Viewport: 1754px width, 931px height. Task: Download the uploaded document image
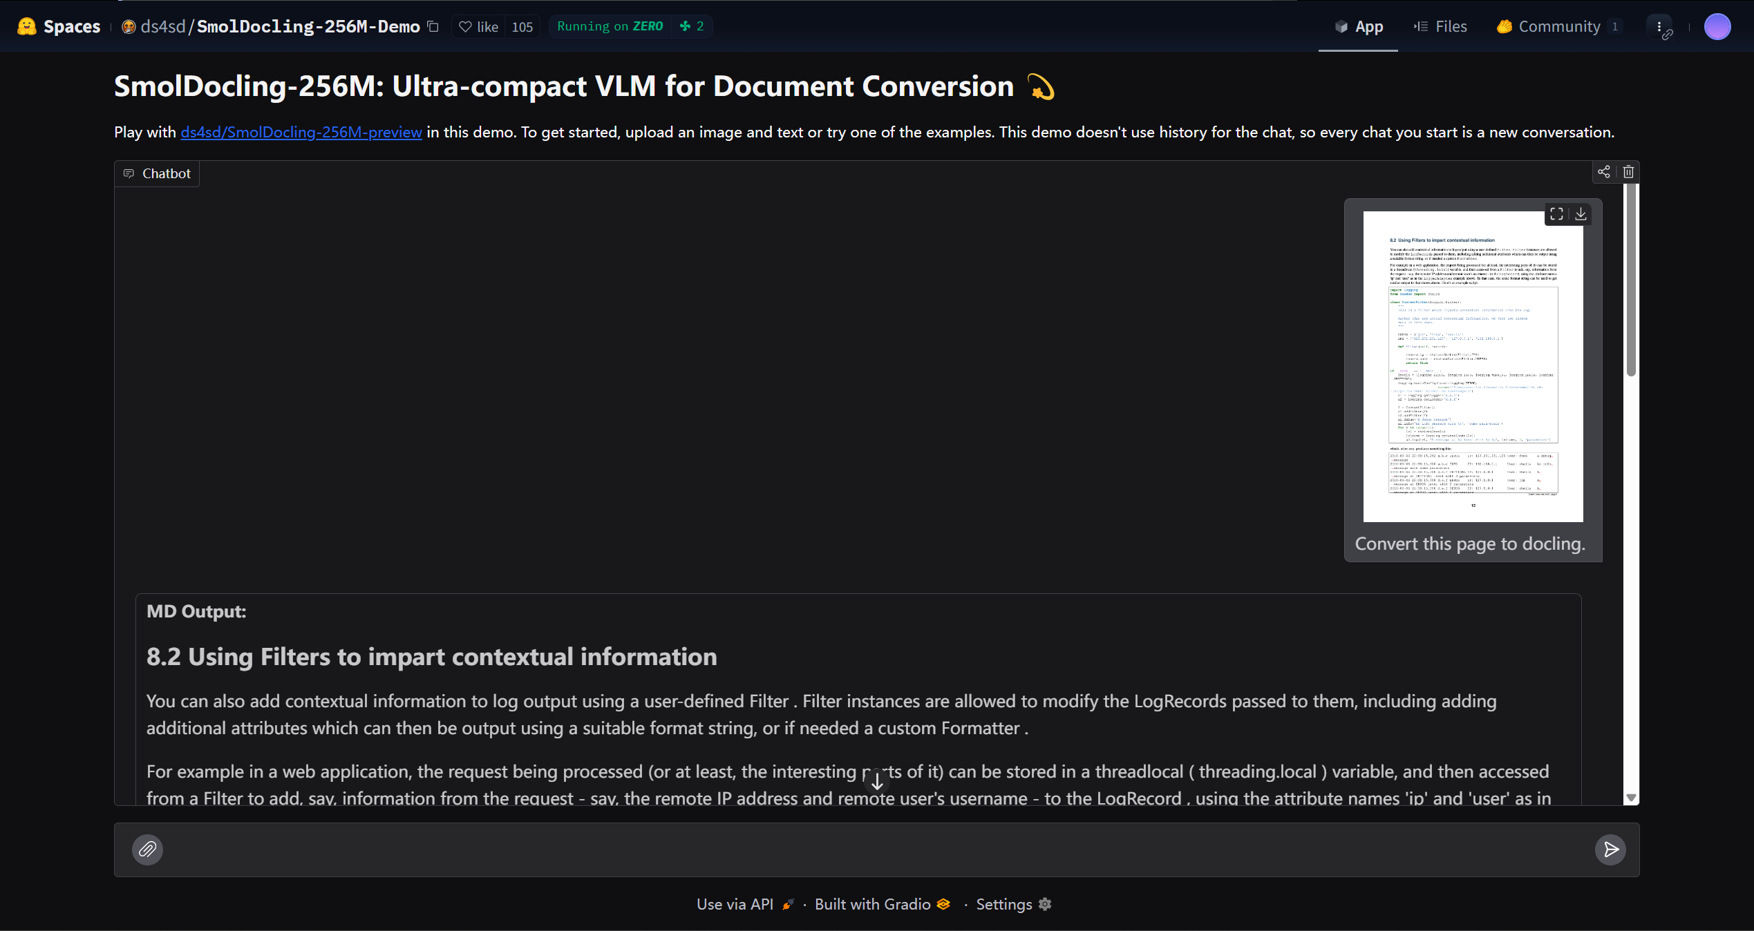pos(1581,214)
